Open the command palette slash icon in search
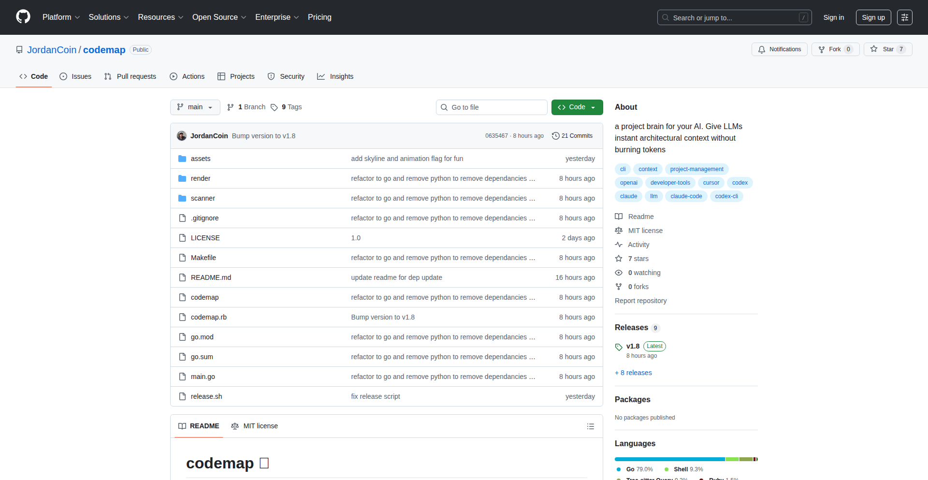Image resolution: width=928 pixels, height=480 pixels. (x=804, y=17)
